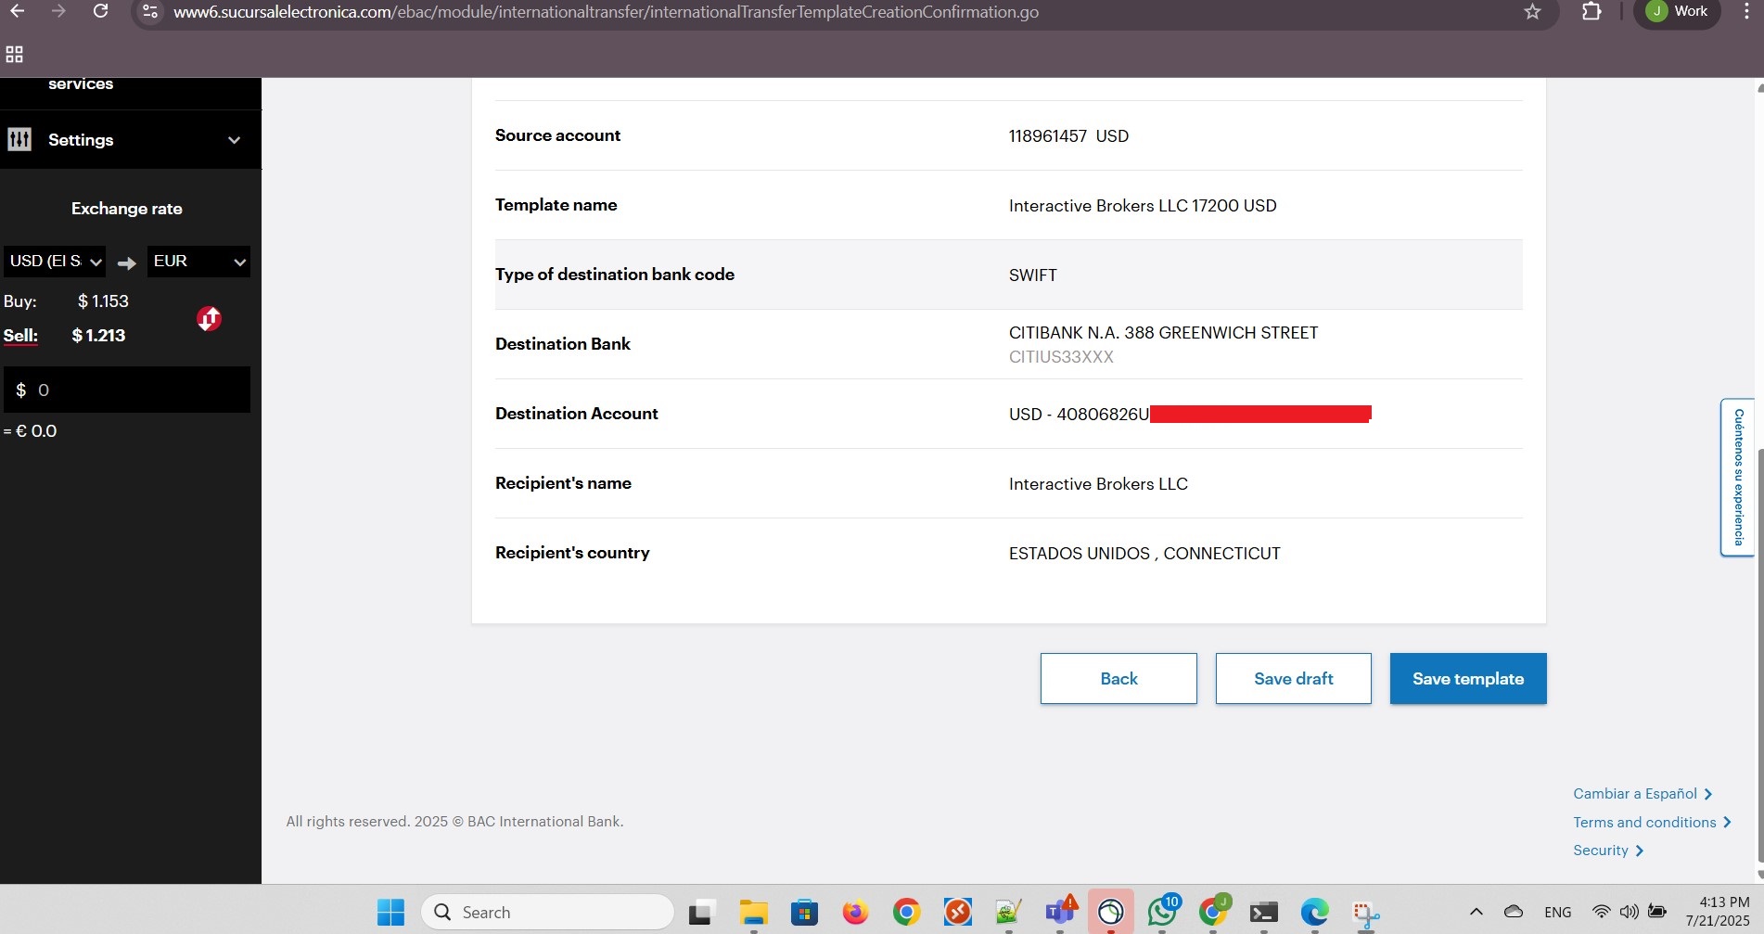Open the Wi-Fi network tray icon
1764x934 pixels.
tap(1601, 912)
